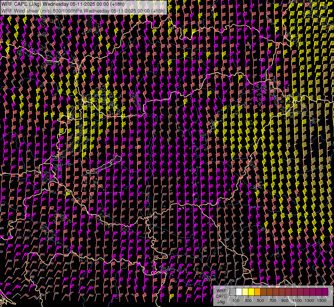Click the '1500' legend tick label

point(322,301)
